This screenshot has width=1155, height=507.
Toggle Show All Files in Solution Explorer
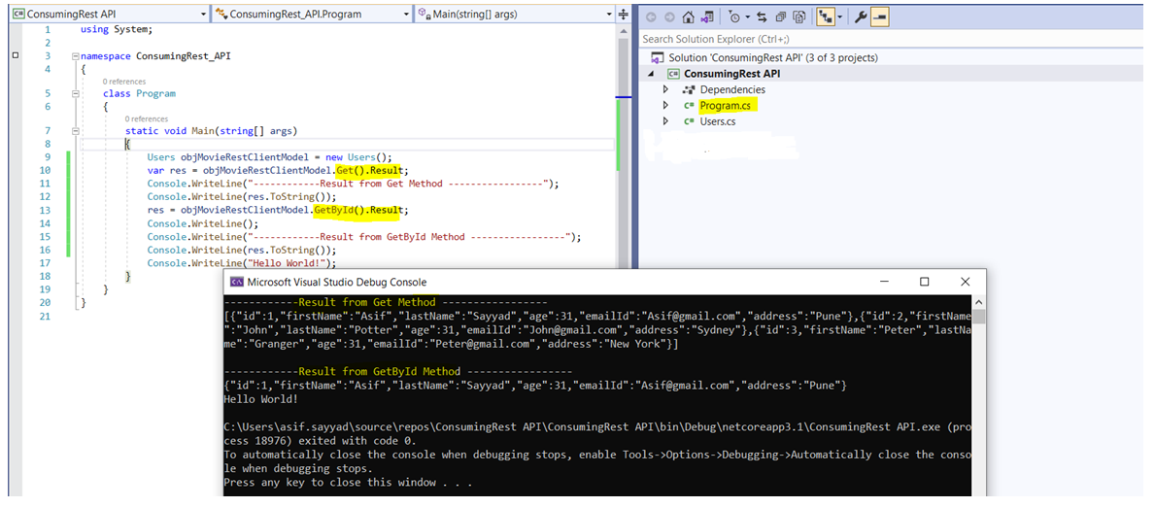(x=800, y=17)
